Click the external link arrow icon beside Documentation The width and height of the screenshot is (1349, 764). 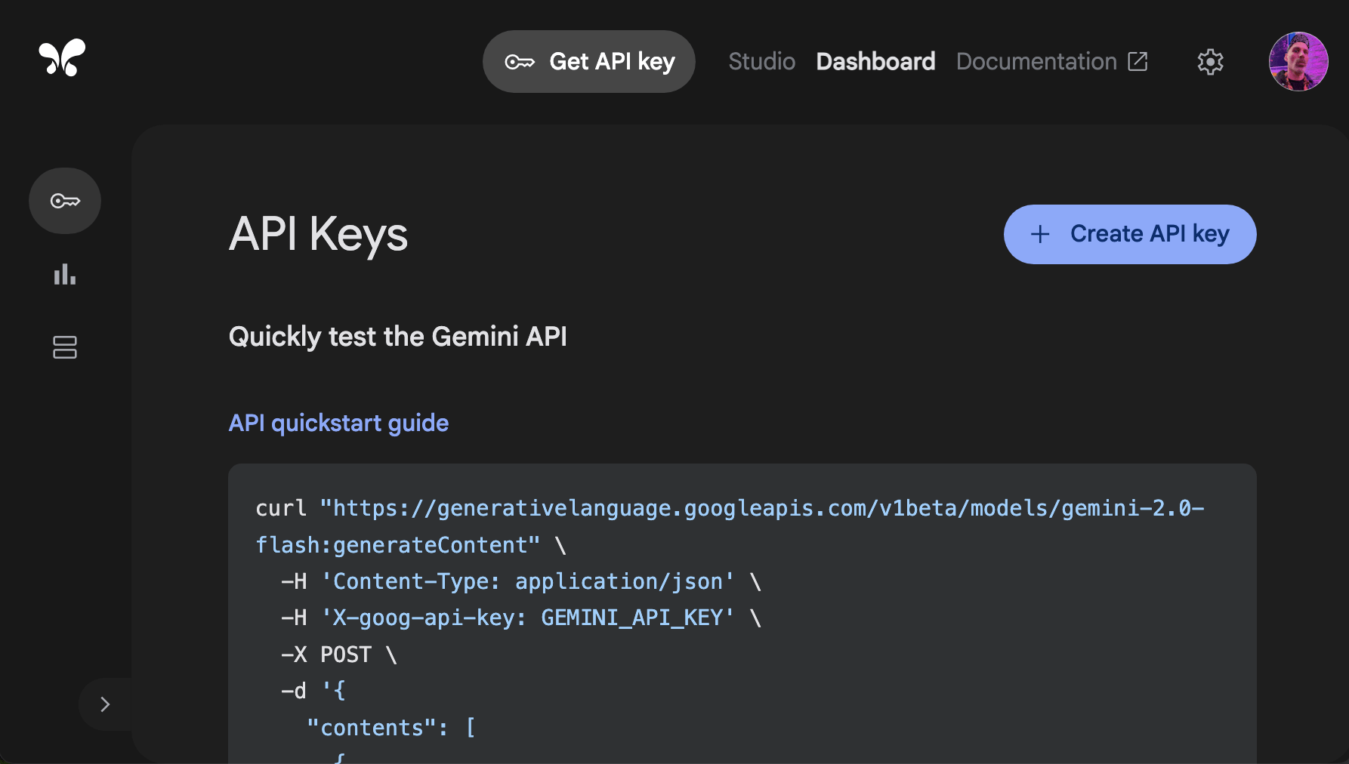1138,61
